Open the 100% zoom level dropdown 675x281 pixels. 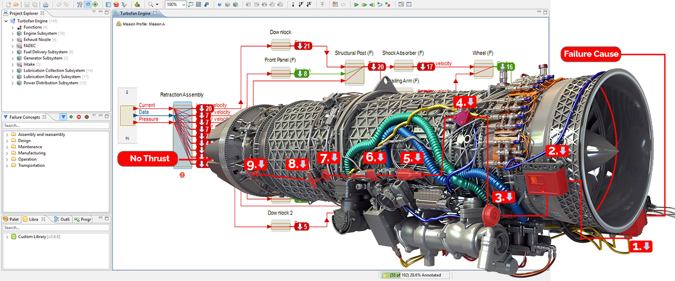point(184,4)
